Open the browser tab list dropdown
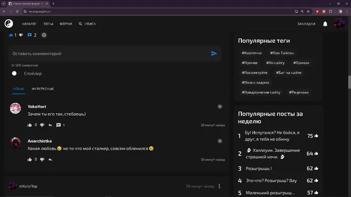The height and width of the screenshot is (197, 351). tap(3, 3)
